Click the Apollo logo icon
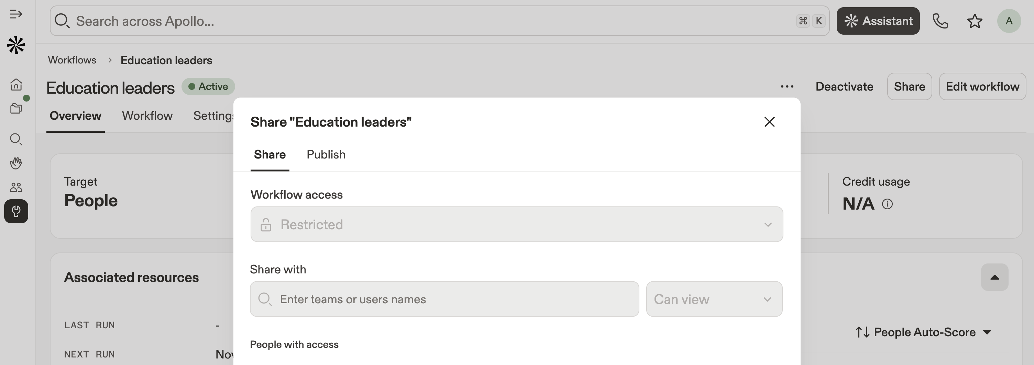The width and height of the screenshot is (1034, 365). click(16, 45)
